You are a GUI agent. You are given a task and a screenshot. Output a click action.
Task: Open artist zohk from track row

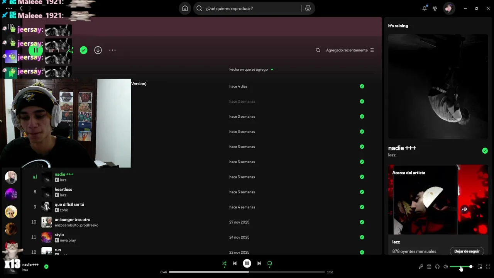pyautogui.click(x=64, y=210)
